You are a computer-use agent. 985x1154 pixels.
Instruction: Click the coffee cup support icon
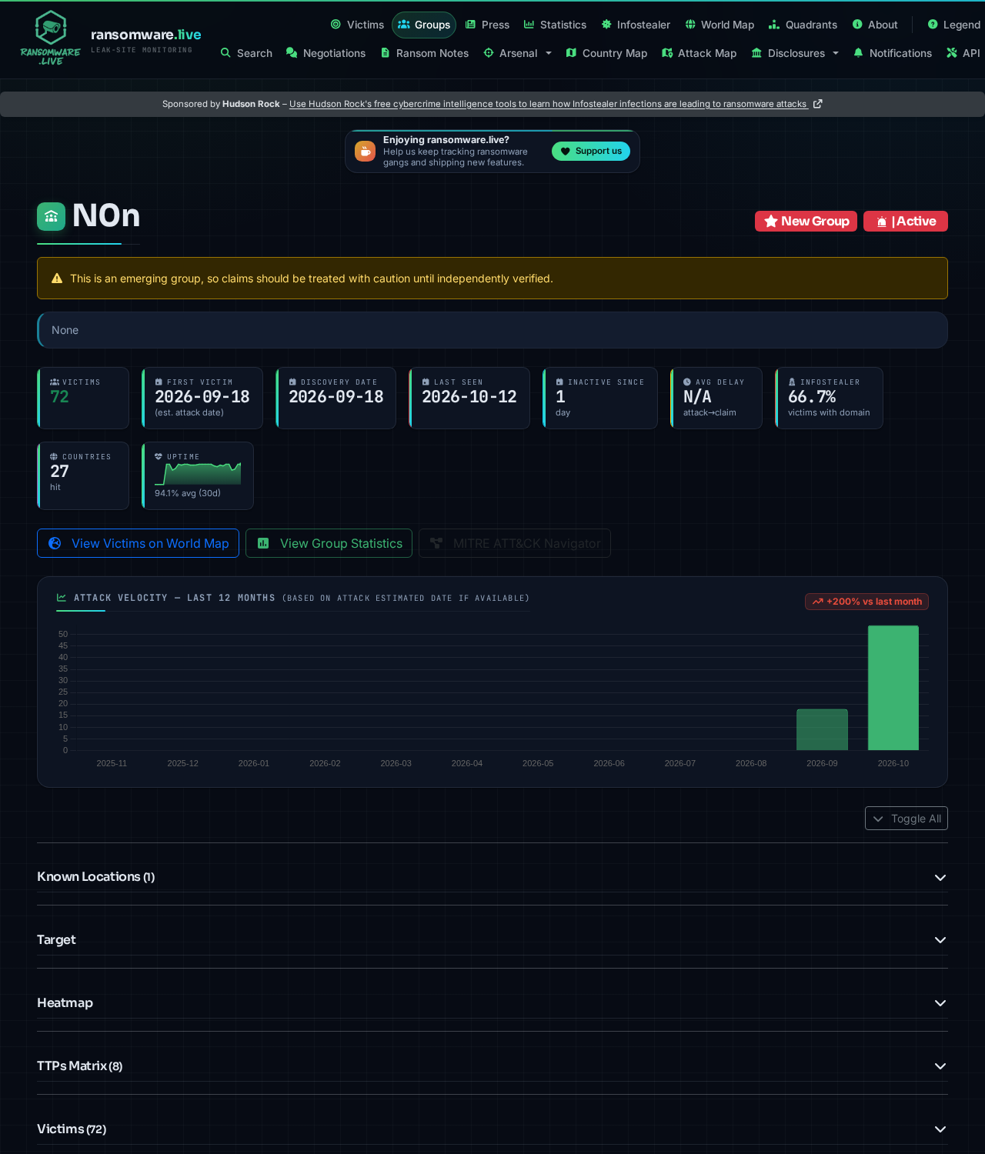coord(365,152)
